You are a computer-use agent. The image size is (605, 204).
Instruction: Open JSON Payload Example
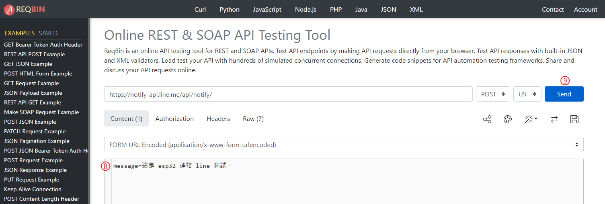point(33,93)
